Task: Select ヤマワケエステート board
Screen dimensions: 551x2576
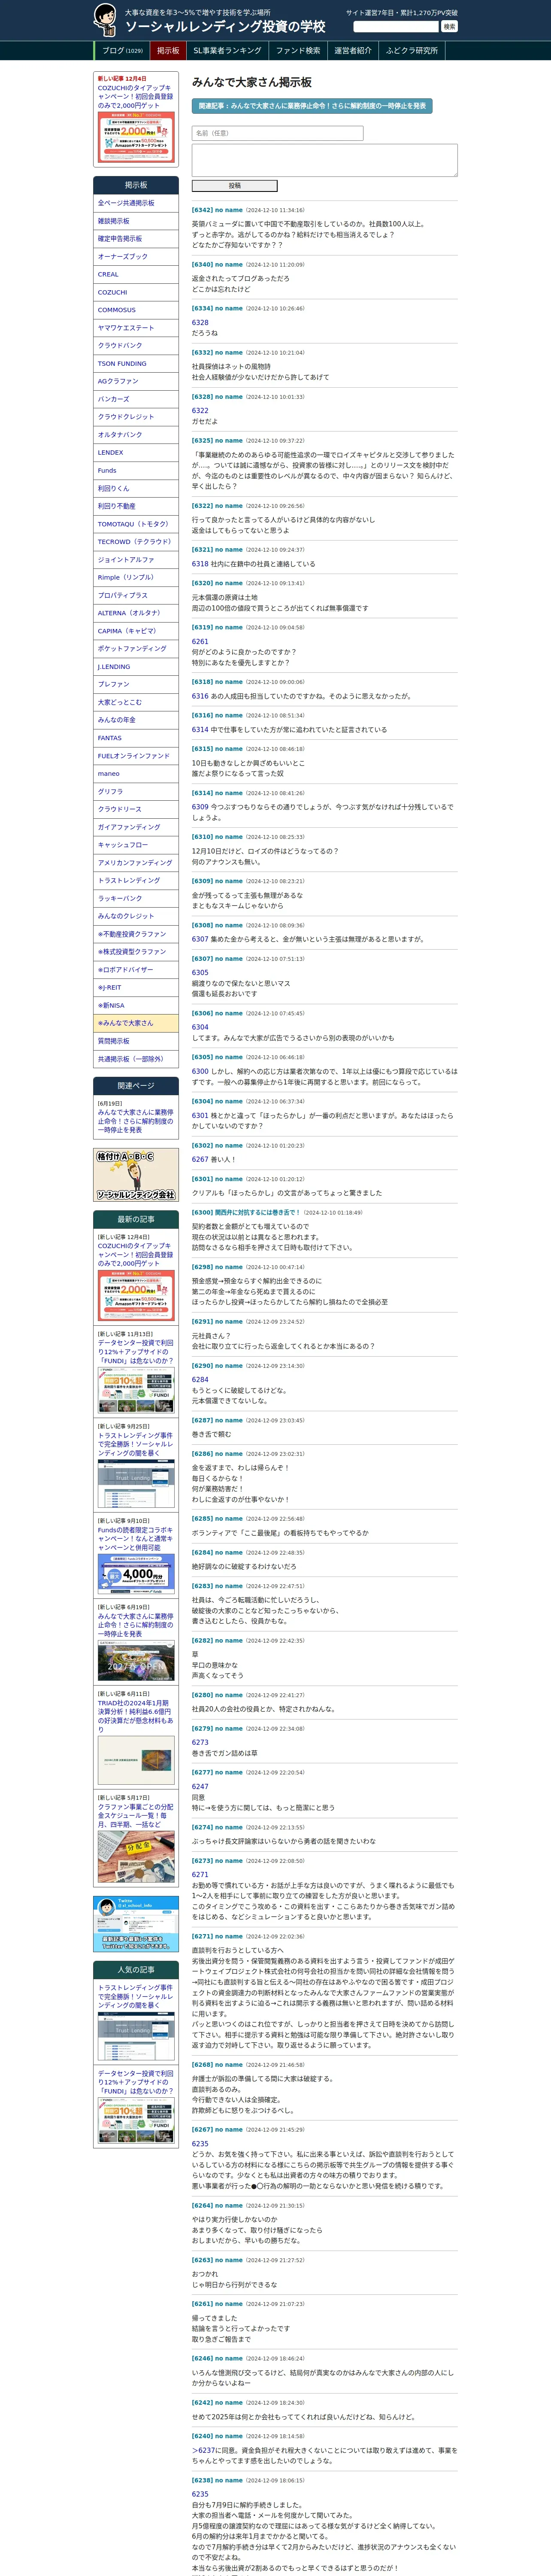Action: coord(136,328)
